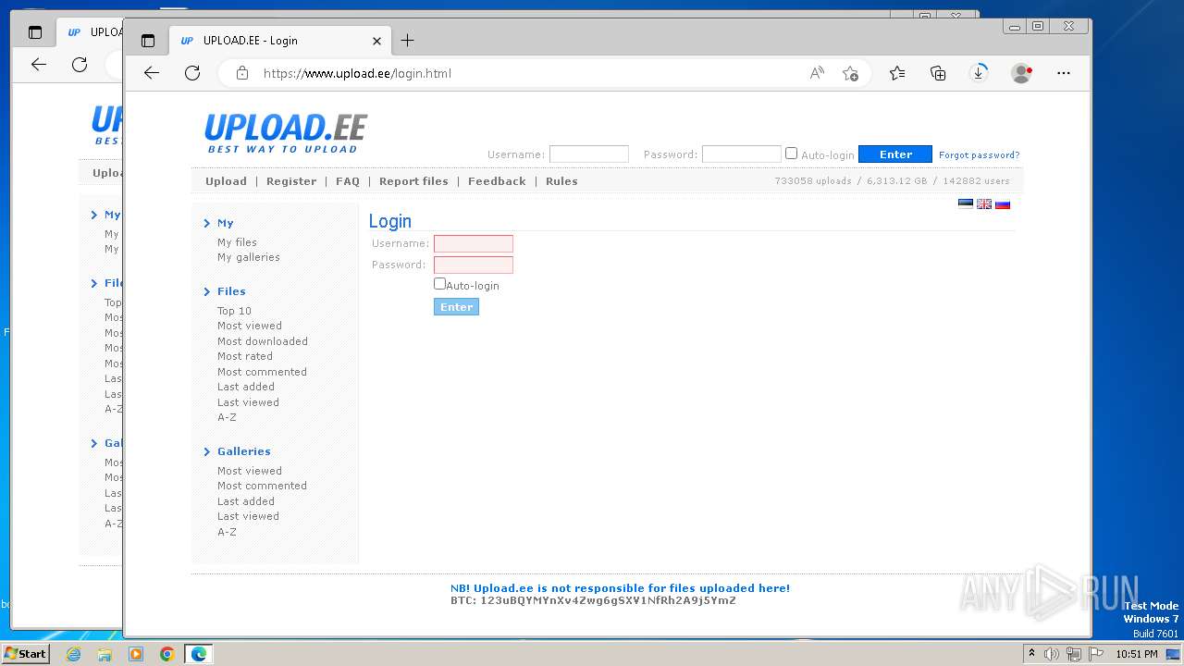
Task: Open the Forgot password? link
Action: pos(979,155)
